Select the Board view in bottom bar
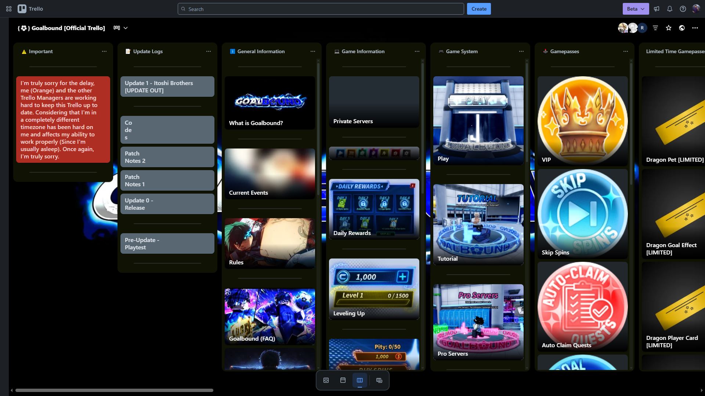 click(x=360, y=380)
